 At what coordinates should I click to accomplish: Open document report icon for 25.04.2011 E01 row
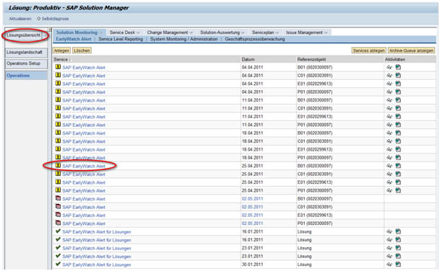tap(398, 182)
